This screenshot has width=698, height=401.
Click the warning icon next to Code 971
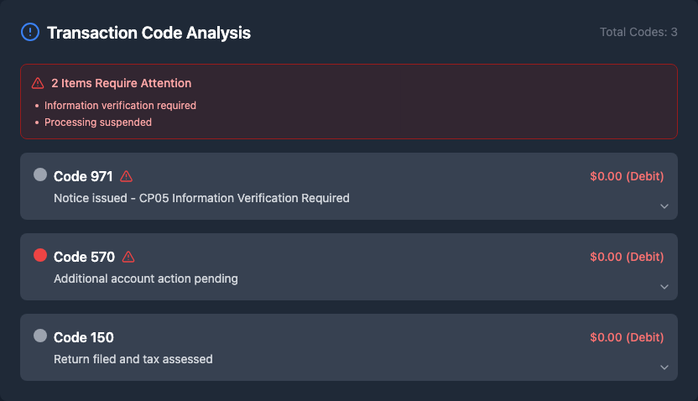[127, 176]
